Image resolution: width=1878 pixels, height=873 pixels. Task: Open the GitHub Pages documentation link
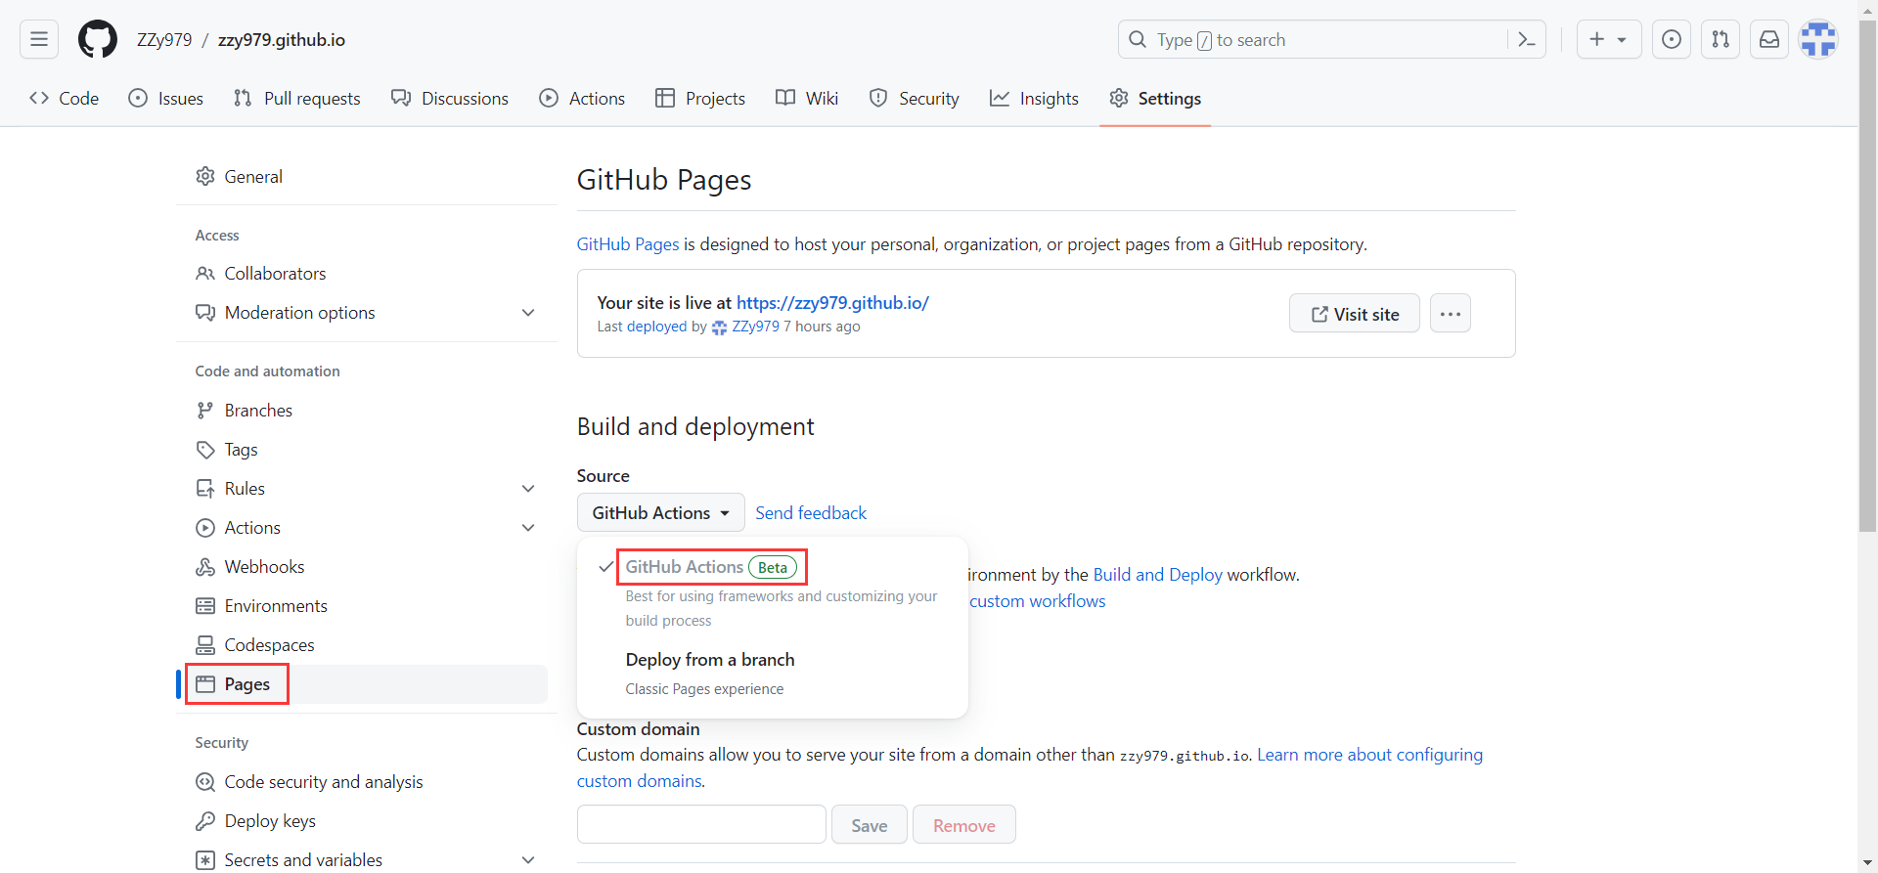point(628,244)
